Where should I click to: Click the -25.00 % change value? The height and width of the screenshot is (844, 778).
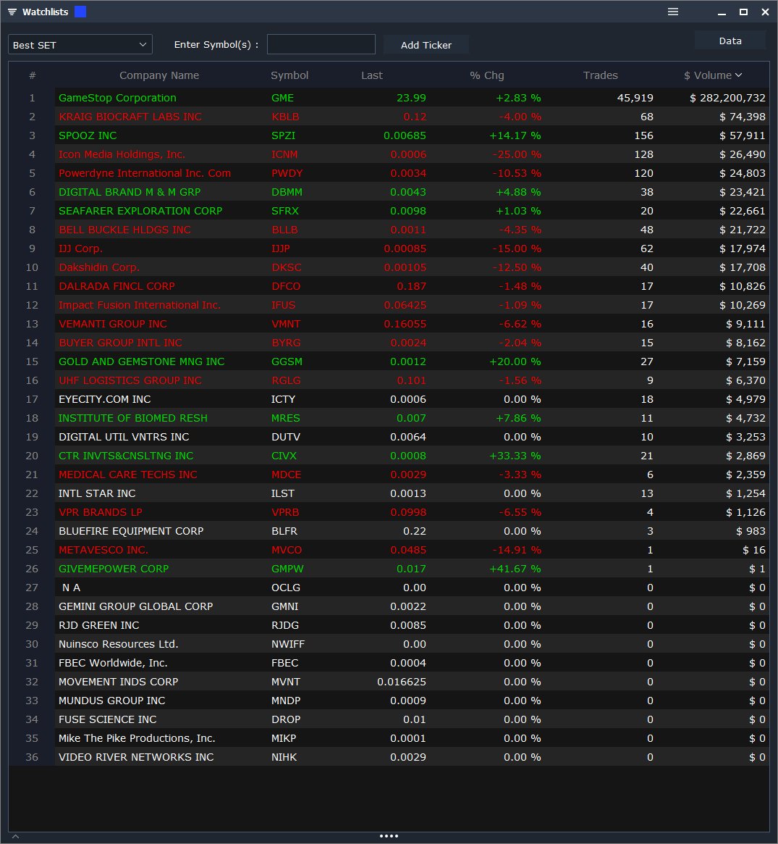click(517, 154)
